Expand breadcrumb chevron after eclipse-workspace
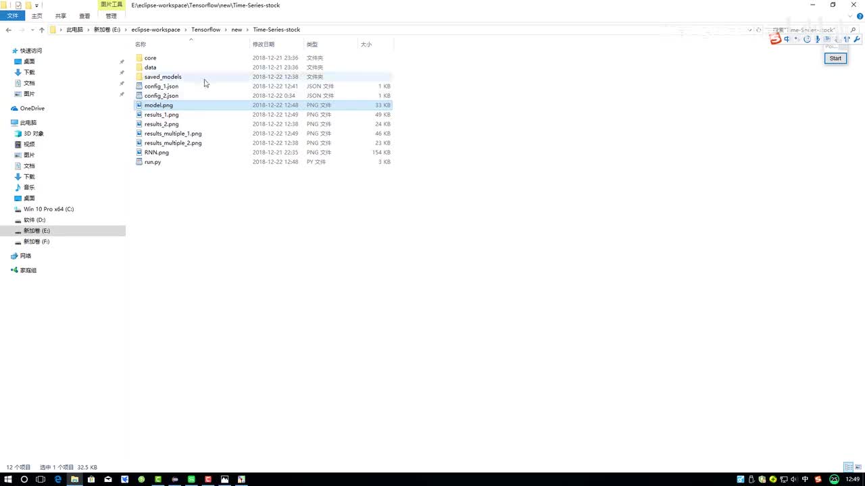This screenshot has height=486, width=865. coord(186,30)
